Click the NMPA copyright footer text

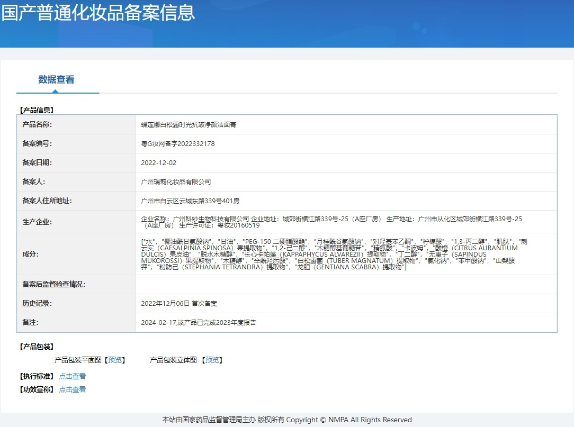287,420
